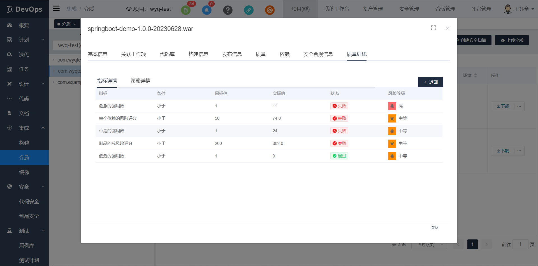This screenshot has height=266, width=538.
Task: Toggle project visibility with the eye icon
Action: 129,9
